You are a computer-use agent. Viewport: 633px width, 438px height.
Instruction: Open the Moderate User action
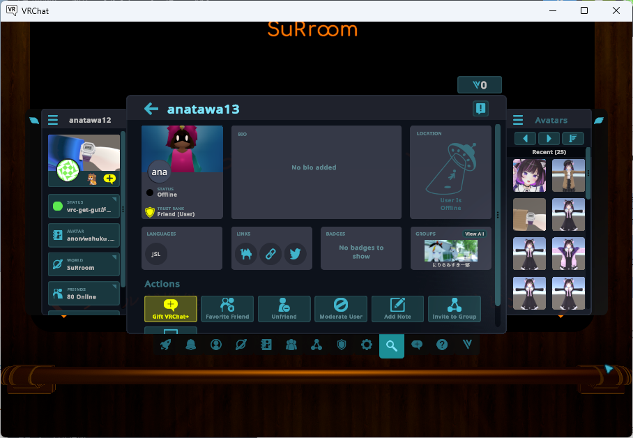pos(341,309)
